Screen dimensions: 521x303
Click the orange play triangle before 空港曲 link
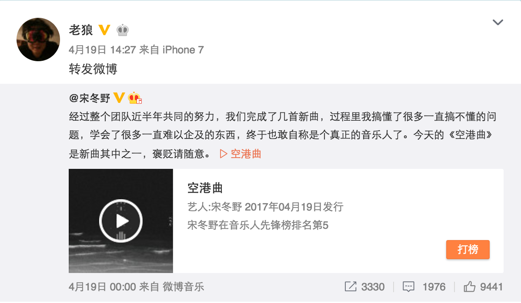pos(224,154)
